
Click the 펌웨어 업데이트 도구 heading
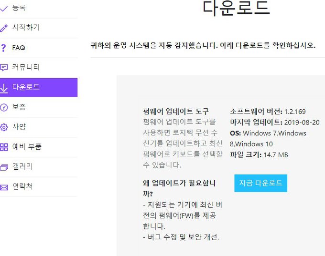176,112
